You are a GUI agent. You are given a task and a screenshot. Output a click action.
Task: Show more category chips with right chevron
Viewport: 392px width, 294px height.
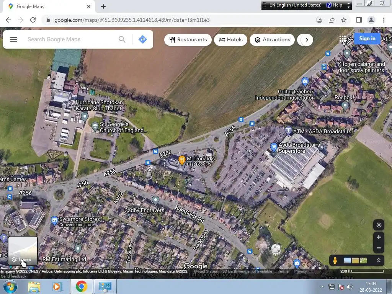click(x=307, y=40)
